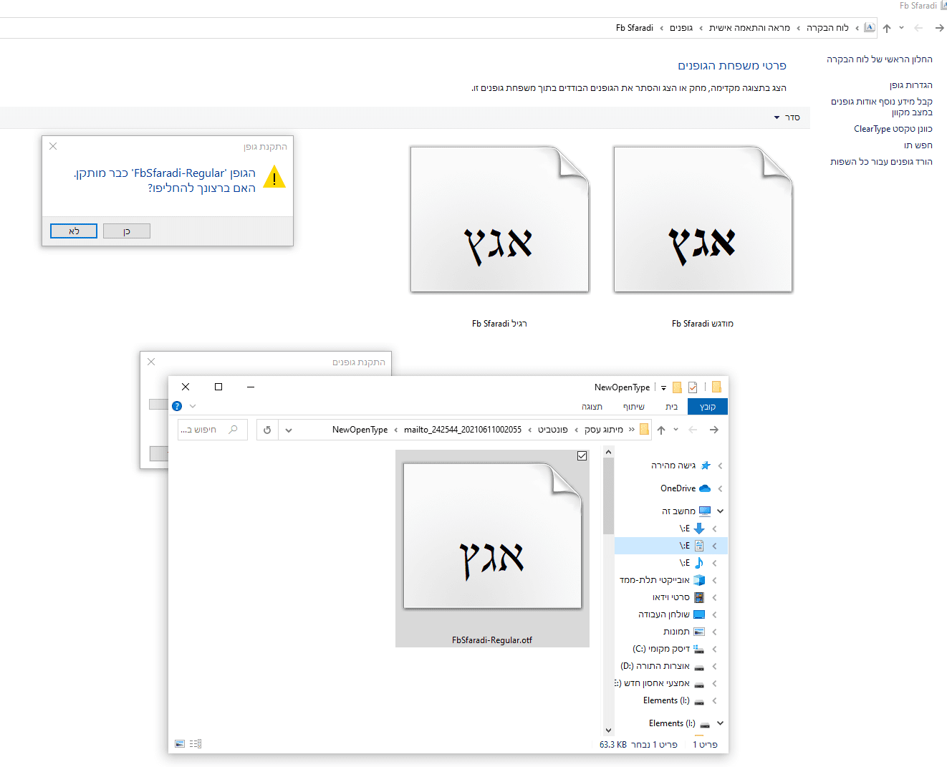The image size is (947, 767).
Task: Select the Videos film icon (סרטי וידאו)
Action: [x=699, y=597]
